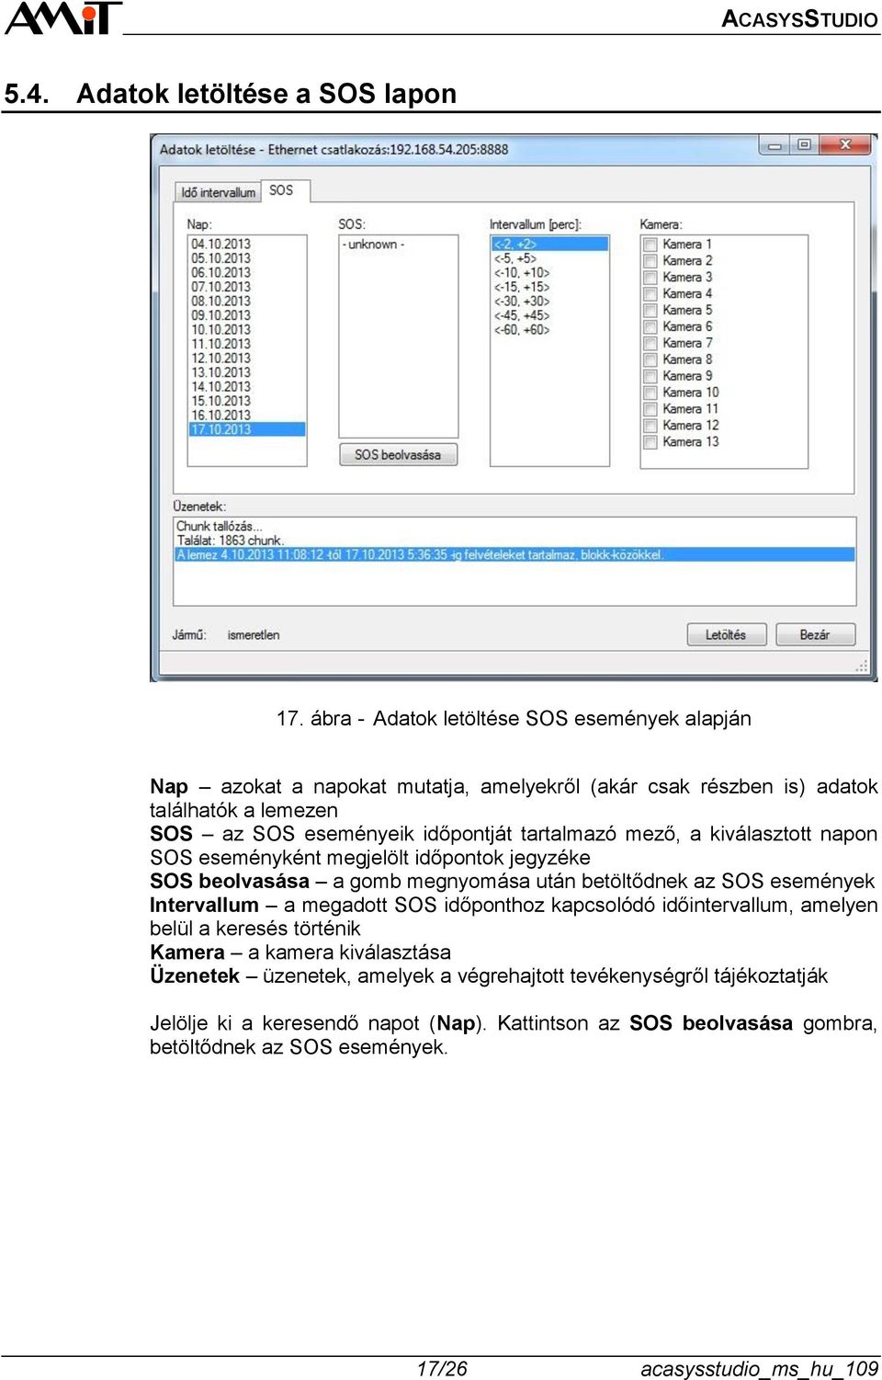Check the Kamera 10 checkbox
Image resolution: width=882 pixels, height=1380 pixels.
[x=650, y=393]
